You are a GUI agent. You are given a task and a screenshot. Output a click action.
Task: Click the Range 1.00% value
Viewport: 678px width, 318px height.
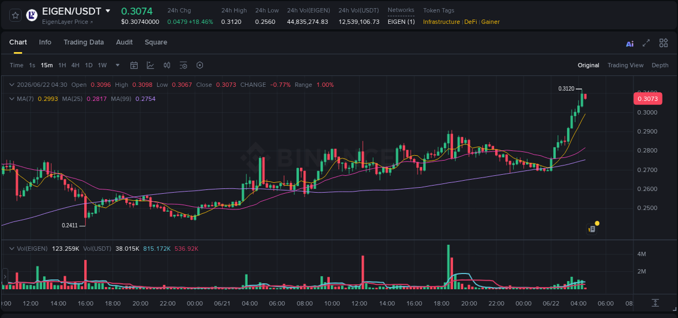(x=325, y=85)
